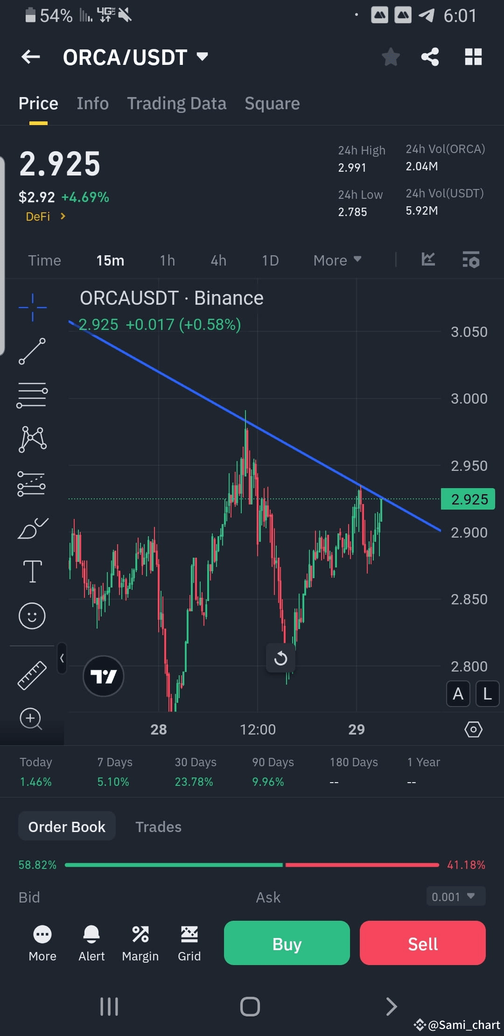Toggle log scale L button
504x1036 pixels.
488,694
